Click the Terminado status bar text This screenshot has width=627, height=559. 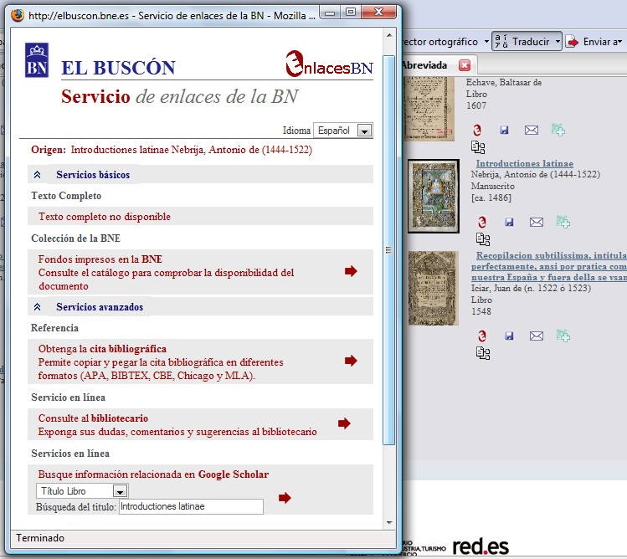tap(40, 538)
